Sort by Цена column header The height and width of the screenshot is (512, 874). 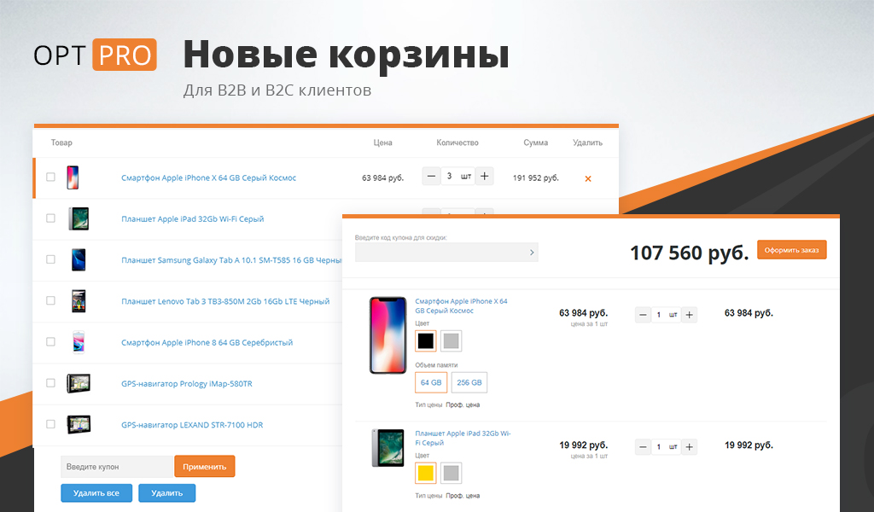coord(382,143)
